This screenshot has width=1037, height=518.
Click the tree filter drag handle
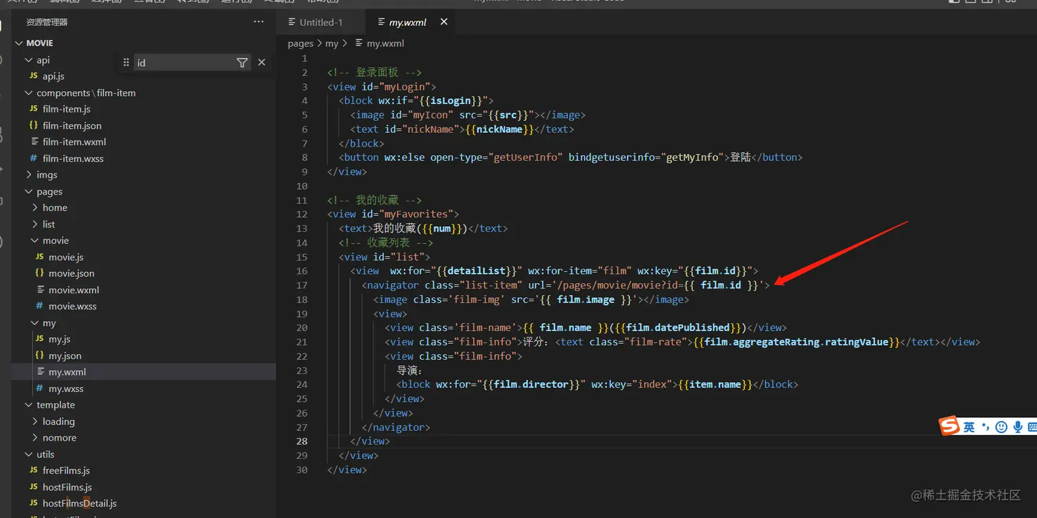126,62
